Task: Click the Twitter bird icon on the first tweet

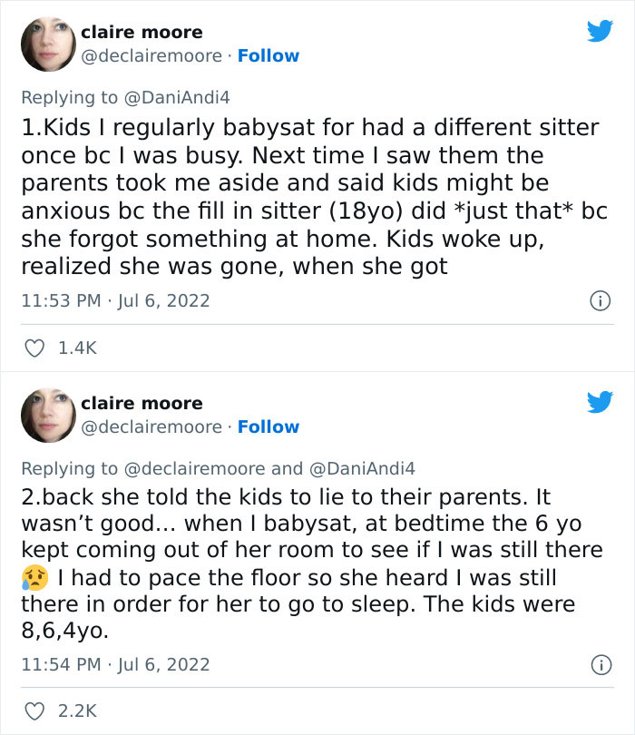Action: point(601,31)
